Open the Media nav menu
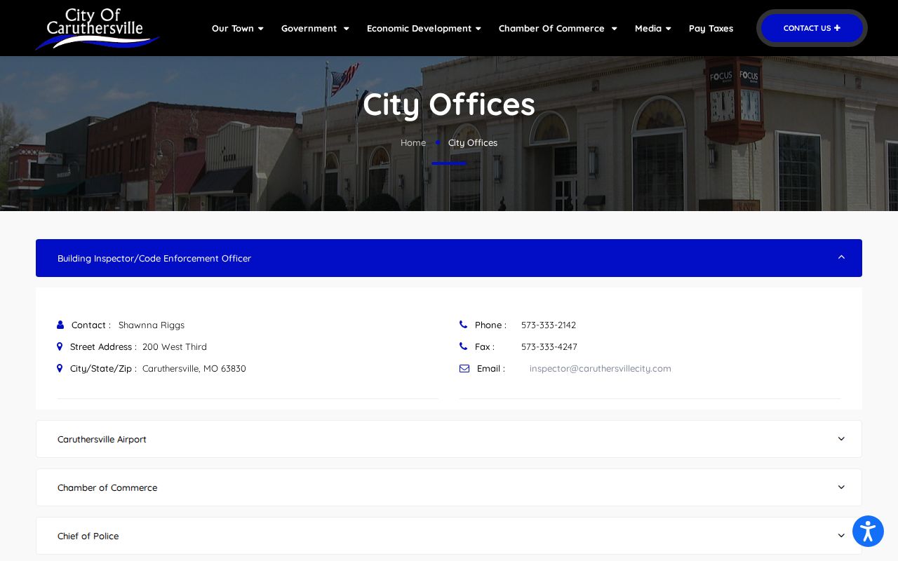 [653, 28]
